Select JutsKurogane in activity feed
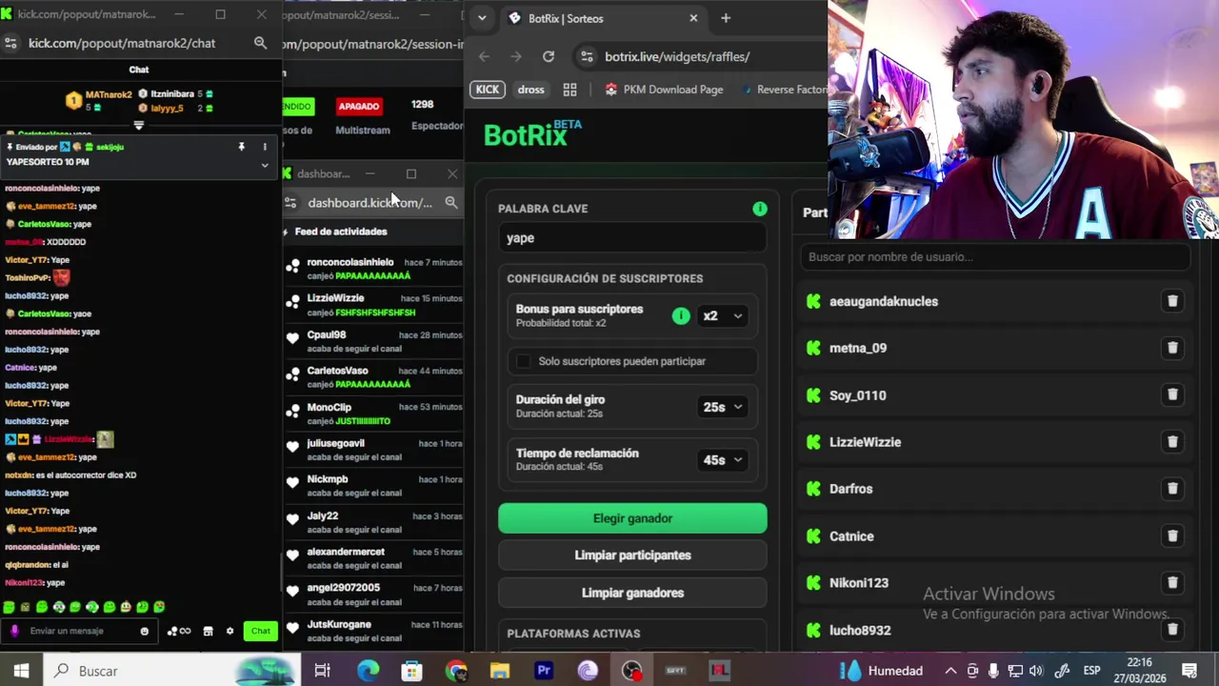This screenshot has width=1219, height=686. click(x=339, y=624)
